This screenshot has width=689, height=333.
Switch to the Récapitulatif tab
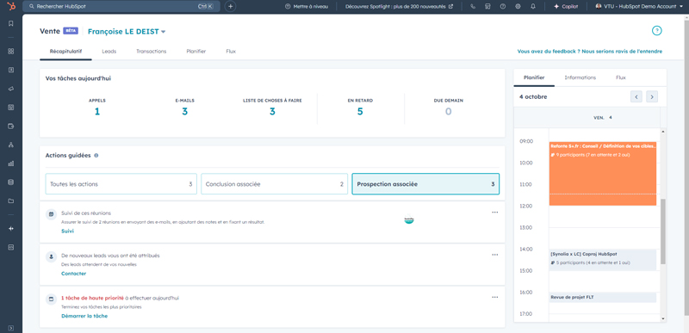65,52
